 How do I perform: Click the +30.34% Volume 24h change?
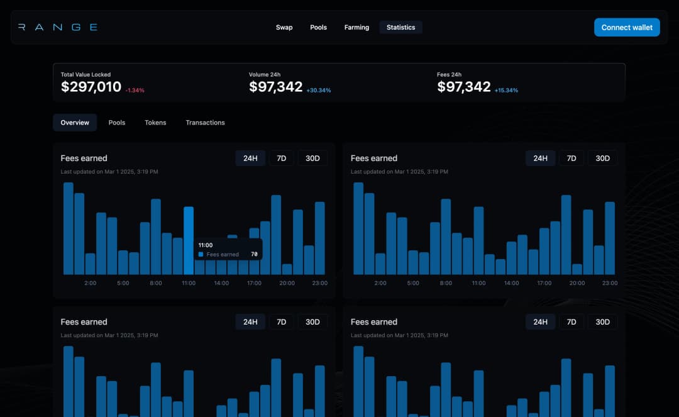tap(319, 91)
